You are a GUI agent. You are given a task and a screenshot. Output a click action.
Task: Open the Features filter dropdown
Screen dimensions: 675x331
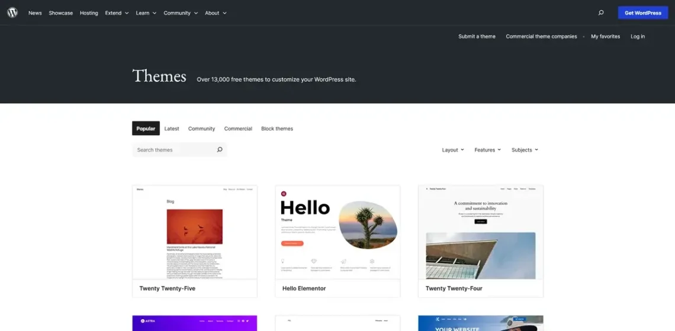(488, 150)
